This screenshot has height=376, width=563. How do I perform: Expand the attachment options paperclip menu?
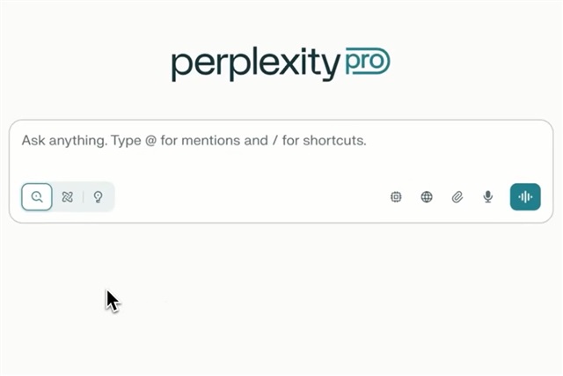click(x=457, y=197)
